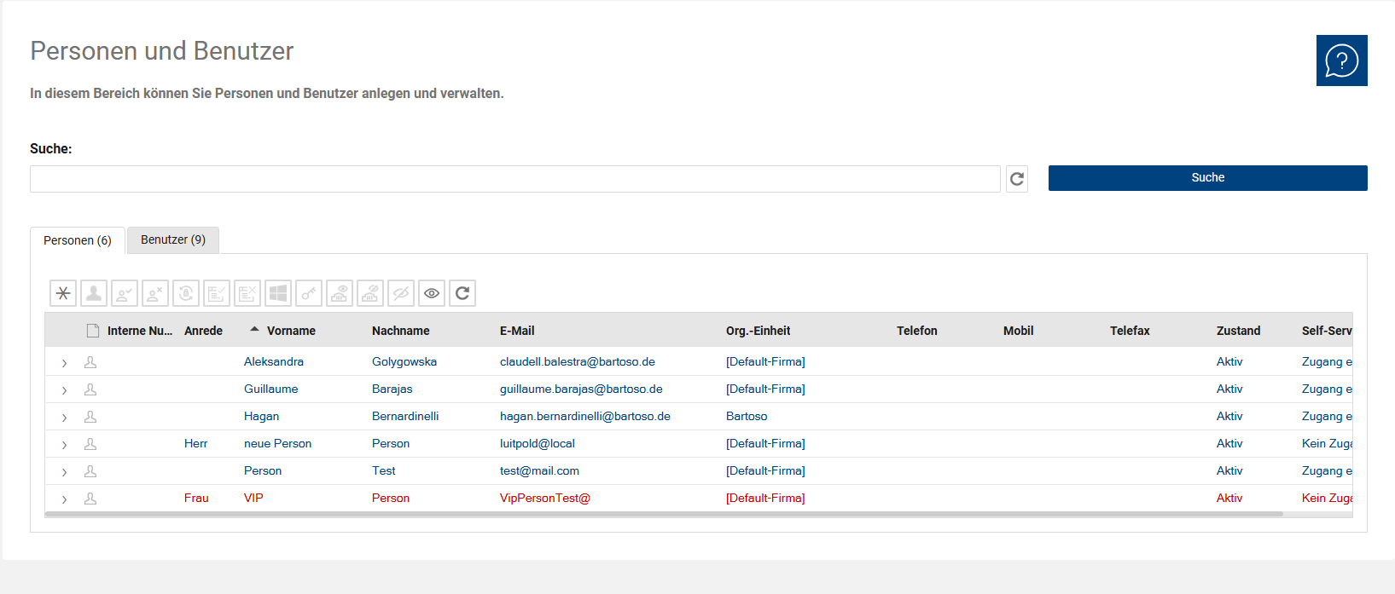Sort table by Org.-Einheit column
Screen dimensions: 1395x594
(x=758, y=331)
